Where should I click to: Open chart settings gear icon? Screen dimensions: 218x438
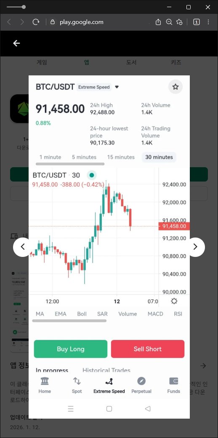[x=174, y=301]
